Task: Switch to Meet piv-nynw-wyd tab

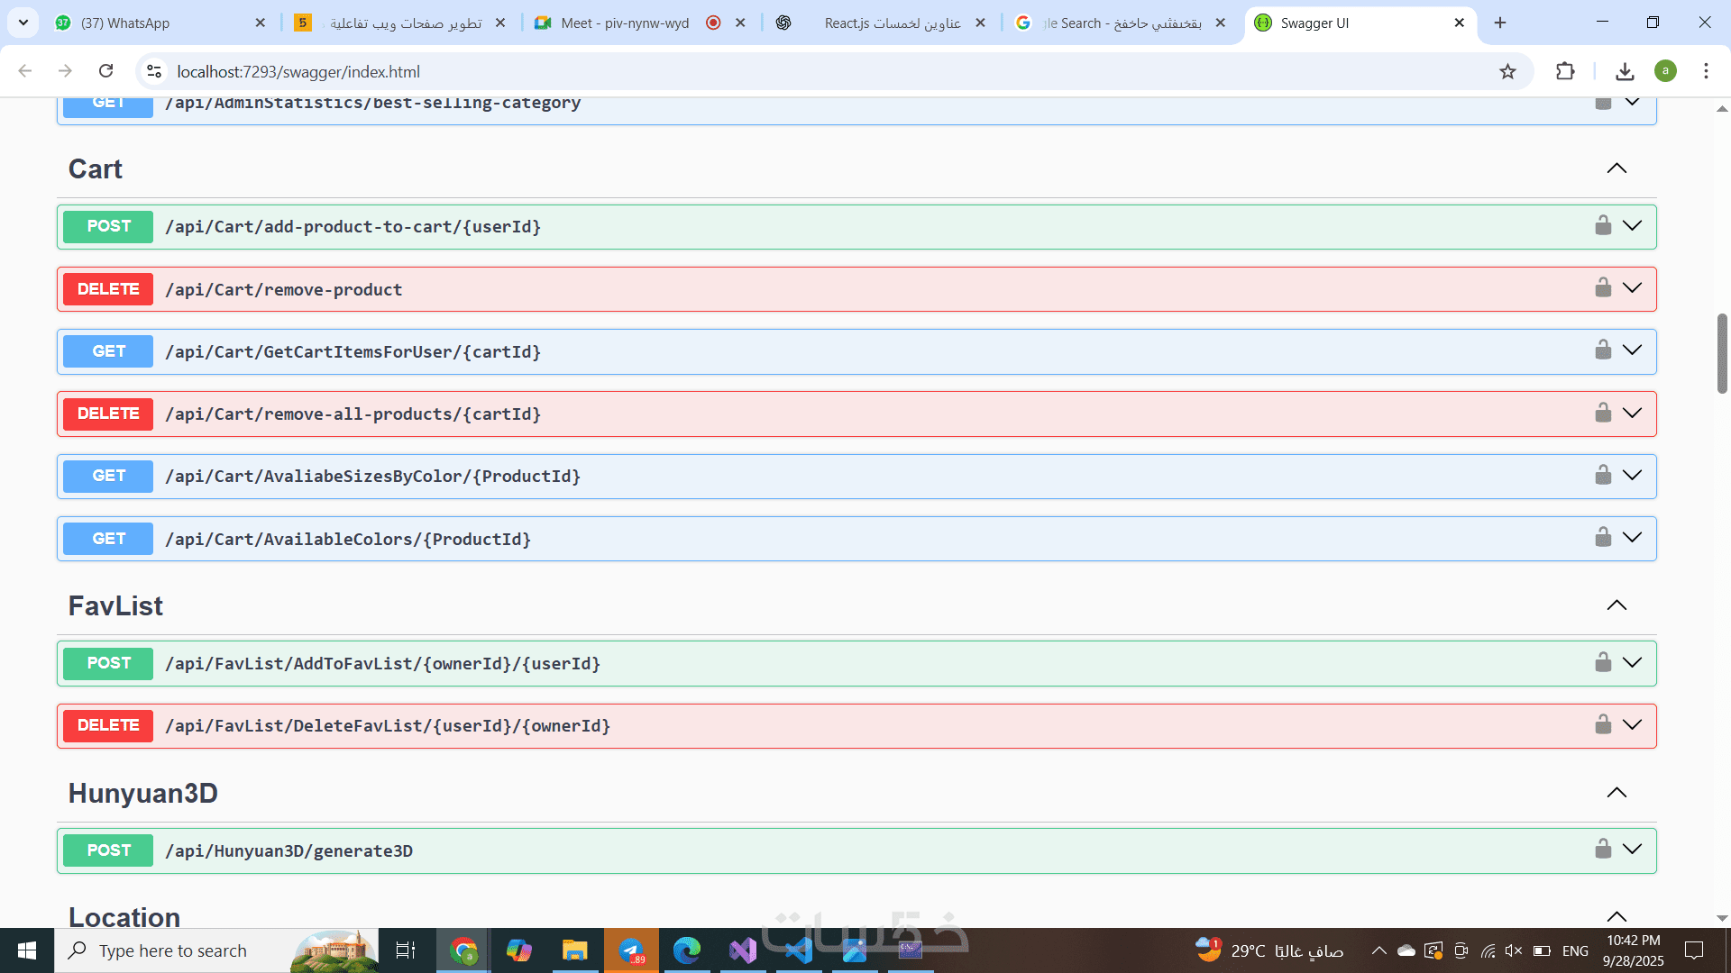Action: (x=624, y=23)
